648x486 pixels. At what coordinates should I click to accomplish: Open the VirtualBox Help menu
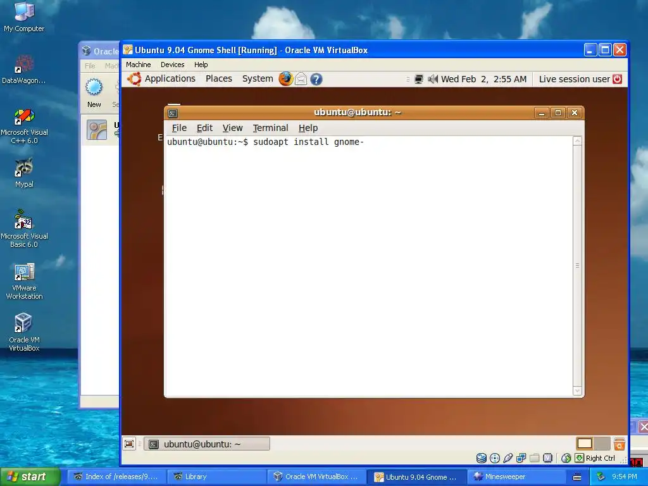[201, 65]
